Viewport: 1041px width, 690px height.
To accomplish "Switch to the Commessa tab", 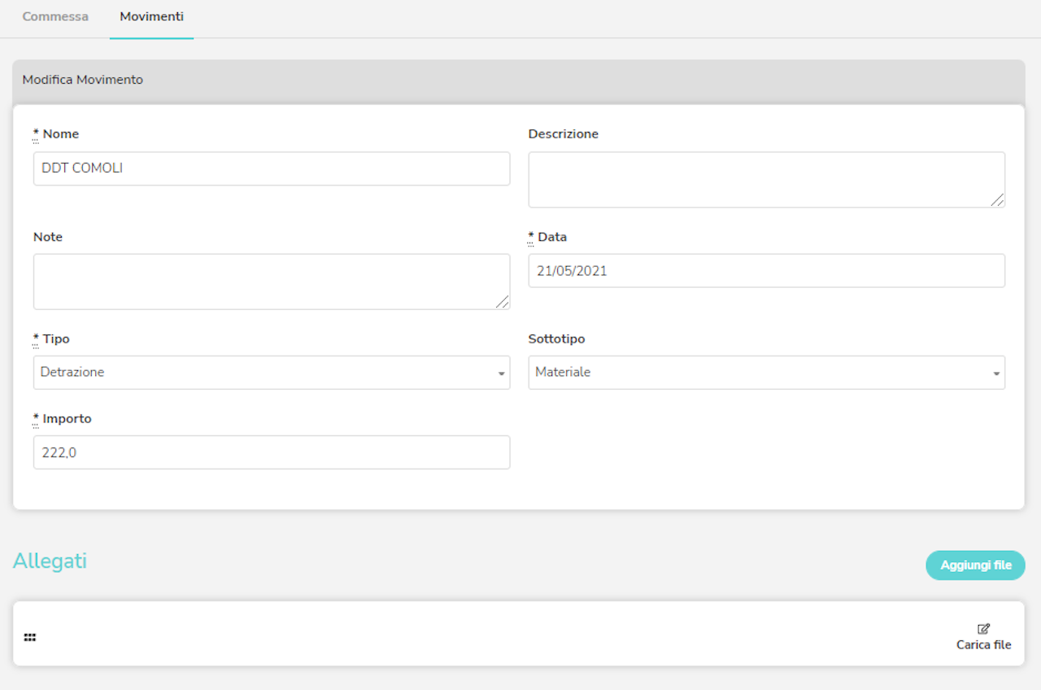I will click(x=54, y=16).
